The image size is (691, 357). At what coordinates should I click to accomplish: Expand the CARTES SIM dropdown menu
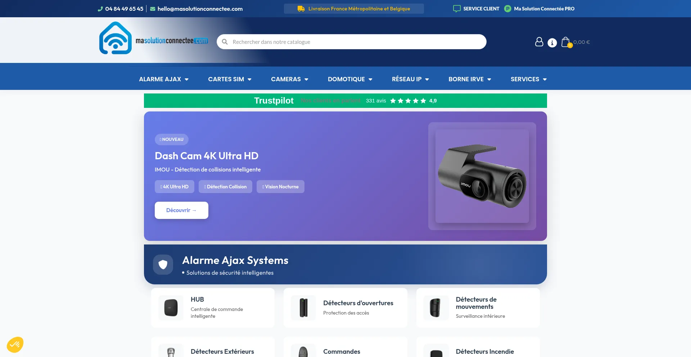point(230,79)
